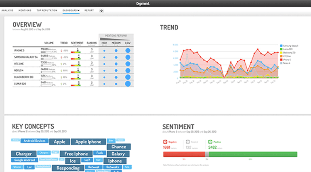Screen dimensions: 311x172
Task: Open the Analysis tab
Action: coord(7,10)
